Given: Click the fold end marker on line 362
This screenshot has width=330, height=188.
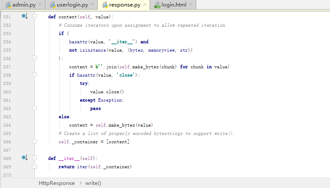Looking at the screenshot, I should tap(34, 108).
